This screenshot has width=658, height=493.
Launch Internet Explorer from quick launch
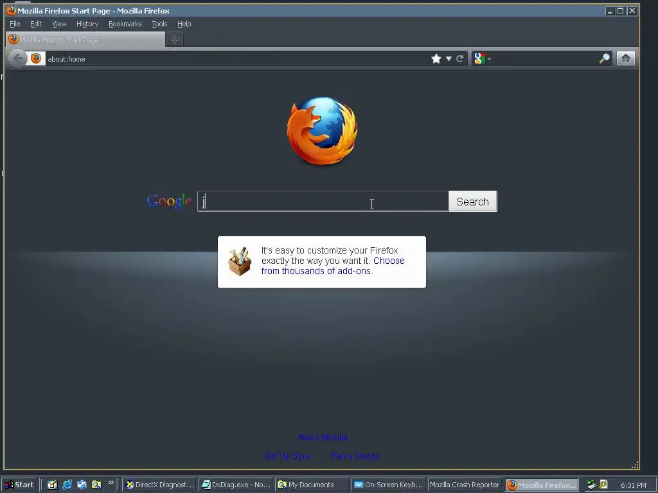tap(67, 485)
